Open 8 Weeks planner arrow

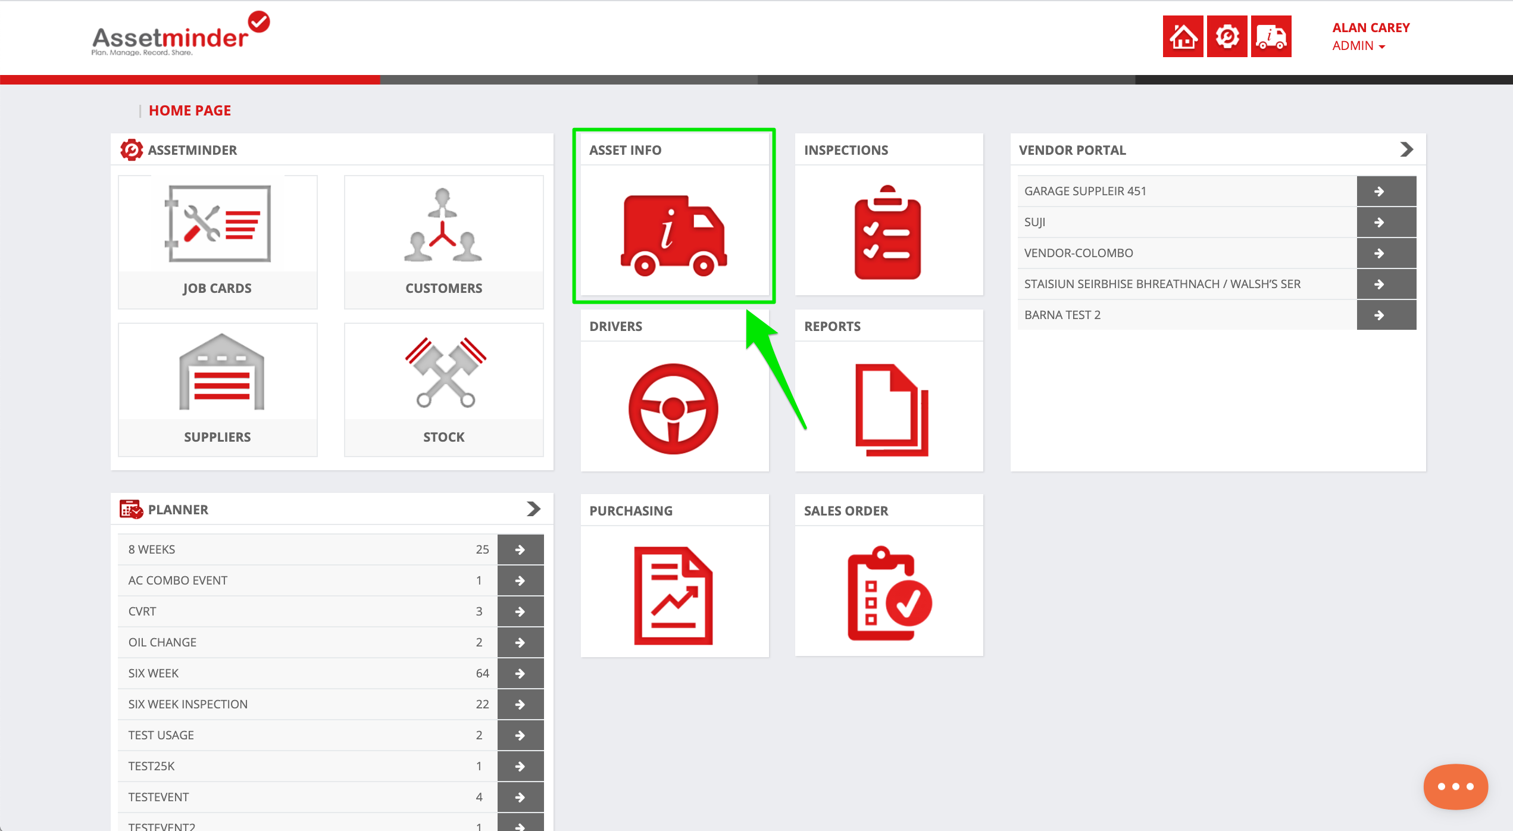[521, 549]
